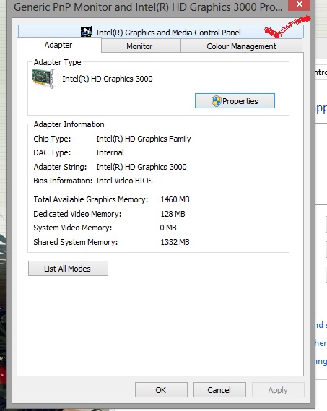Click the Intel Graphics control panel icon

point(87,32)
